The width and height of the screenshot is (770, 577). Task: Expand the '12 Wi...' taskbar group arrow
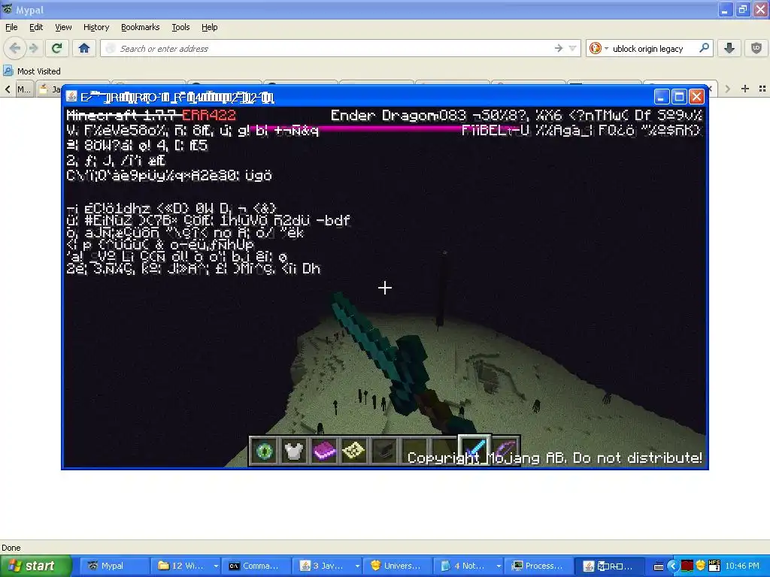(x=216, y=566)
